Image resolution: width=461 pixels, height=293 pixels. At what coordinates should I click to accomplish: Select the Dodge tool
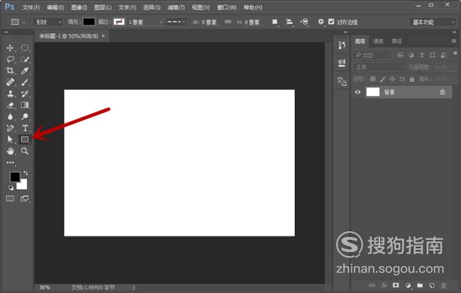pos(25,116)
